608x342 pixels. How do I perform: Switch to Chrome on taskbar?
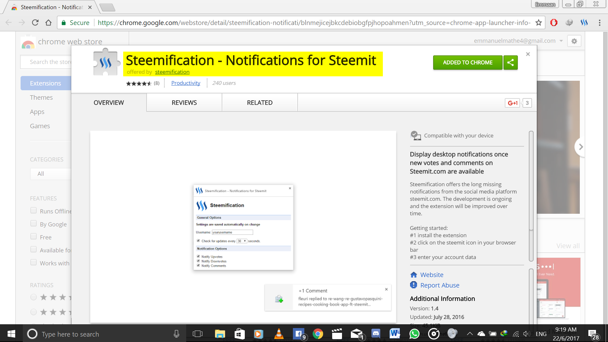click(x=318, y=334)
